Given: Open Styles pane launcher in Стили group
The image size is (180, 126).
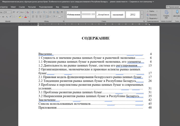Looking at the screenshot, I should click(144, 21).
